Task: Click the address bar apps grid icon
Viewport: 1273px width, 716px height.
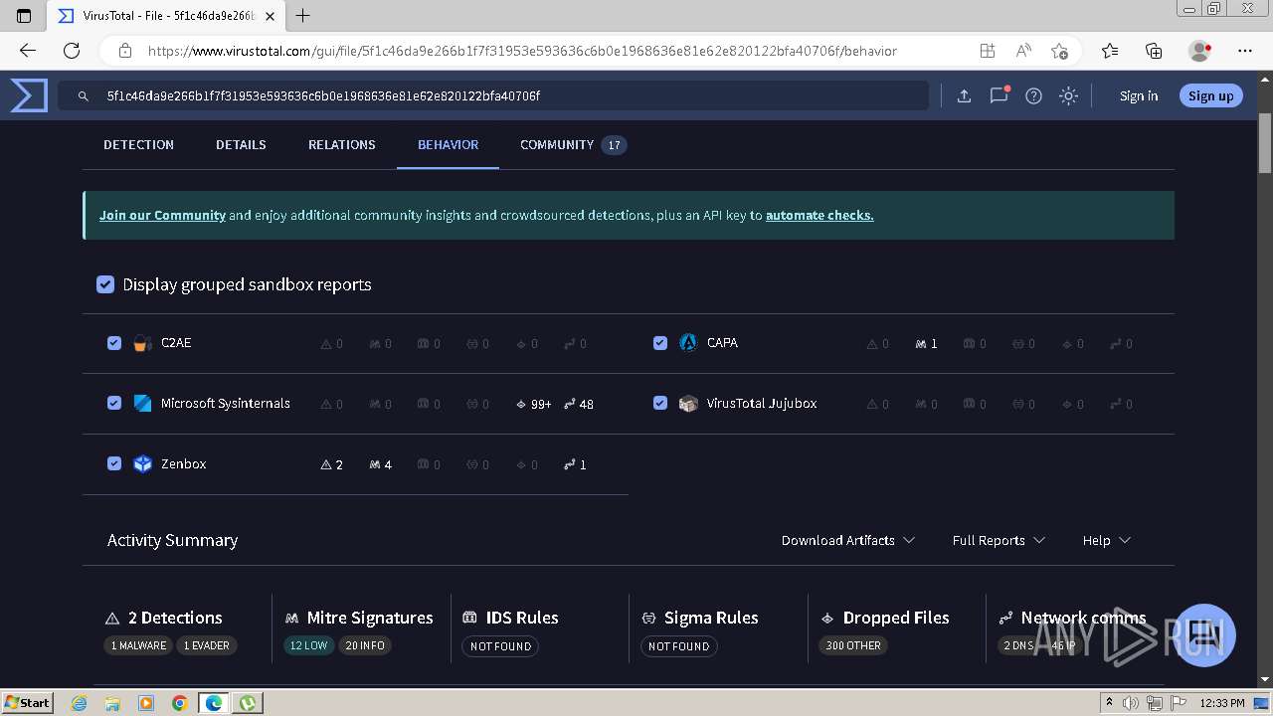Action: [987, 51]
